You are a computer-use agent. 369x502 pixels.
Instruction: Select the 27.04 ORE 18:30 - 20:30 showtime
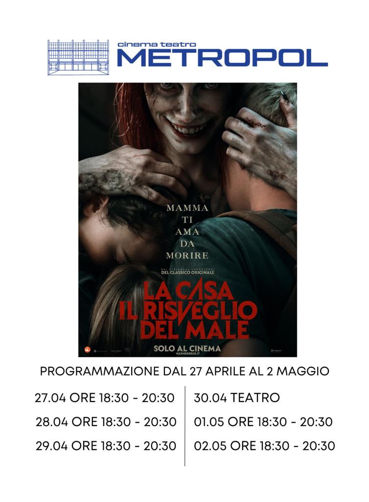pyautogui.click(x=104, y=398)
